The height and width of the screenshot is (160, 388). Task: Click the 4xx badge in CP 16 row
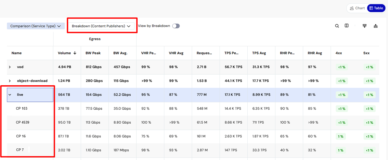pyautogui.click(x=341, y=136)
